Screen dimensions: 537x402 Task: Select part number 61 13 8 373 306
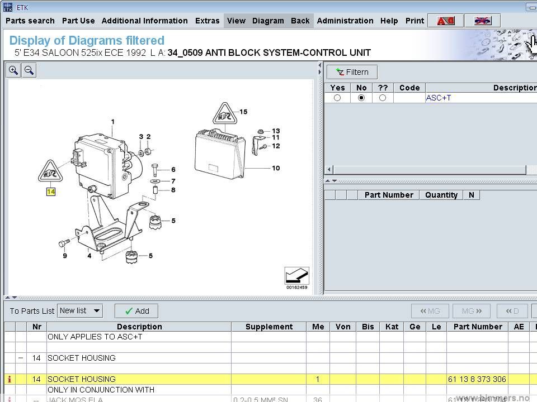point(477,379)
